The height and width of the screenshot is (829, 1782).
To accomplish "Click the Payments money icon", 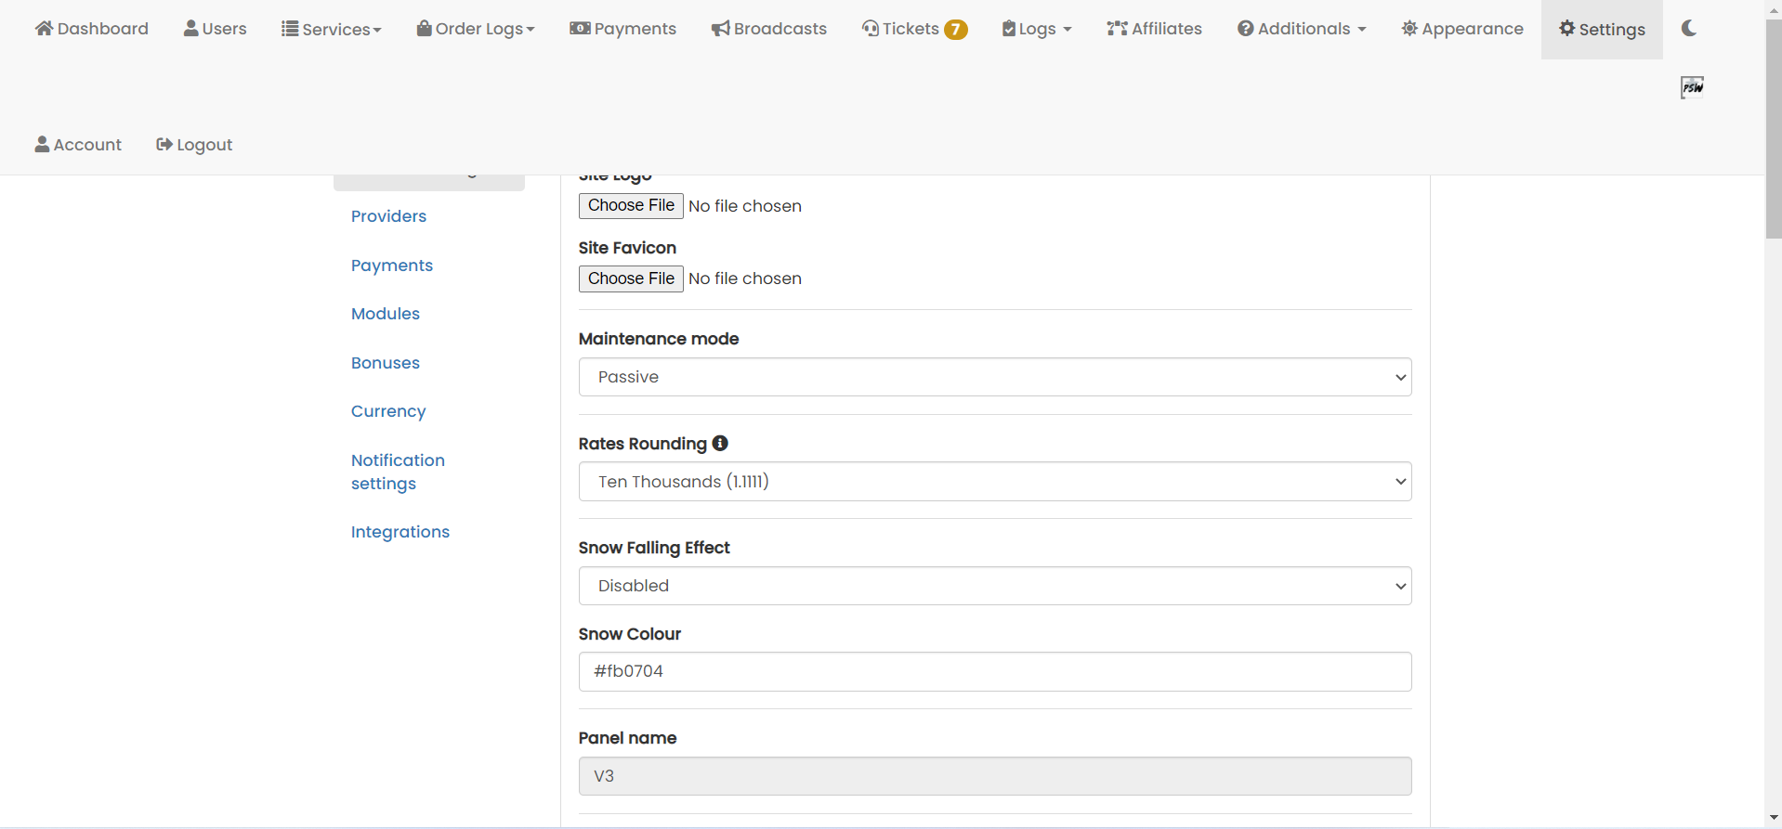I will click(580, 28).
